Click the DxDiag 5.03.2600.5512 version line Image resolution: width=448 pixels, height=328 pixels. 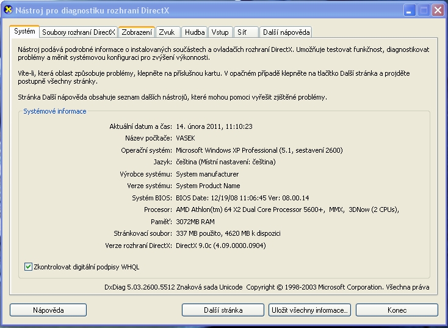tap(267, 287)
